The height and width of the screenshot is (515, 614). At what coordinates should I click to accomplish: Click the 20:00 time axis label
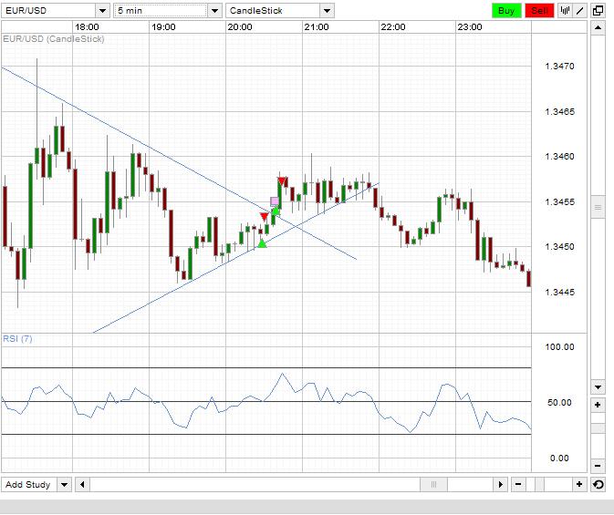pyautogui.click(x=240, y=27)
